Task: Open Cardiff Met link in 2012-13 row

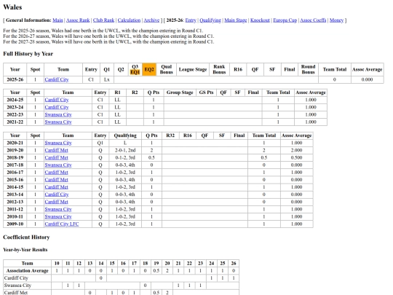Action: [56, 202]
